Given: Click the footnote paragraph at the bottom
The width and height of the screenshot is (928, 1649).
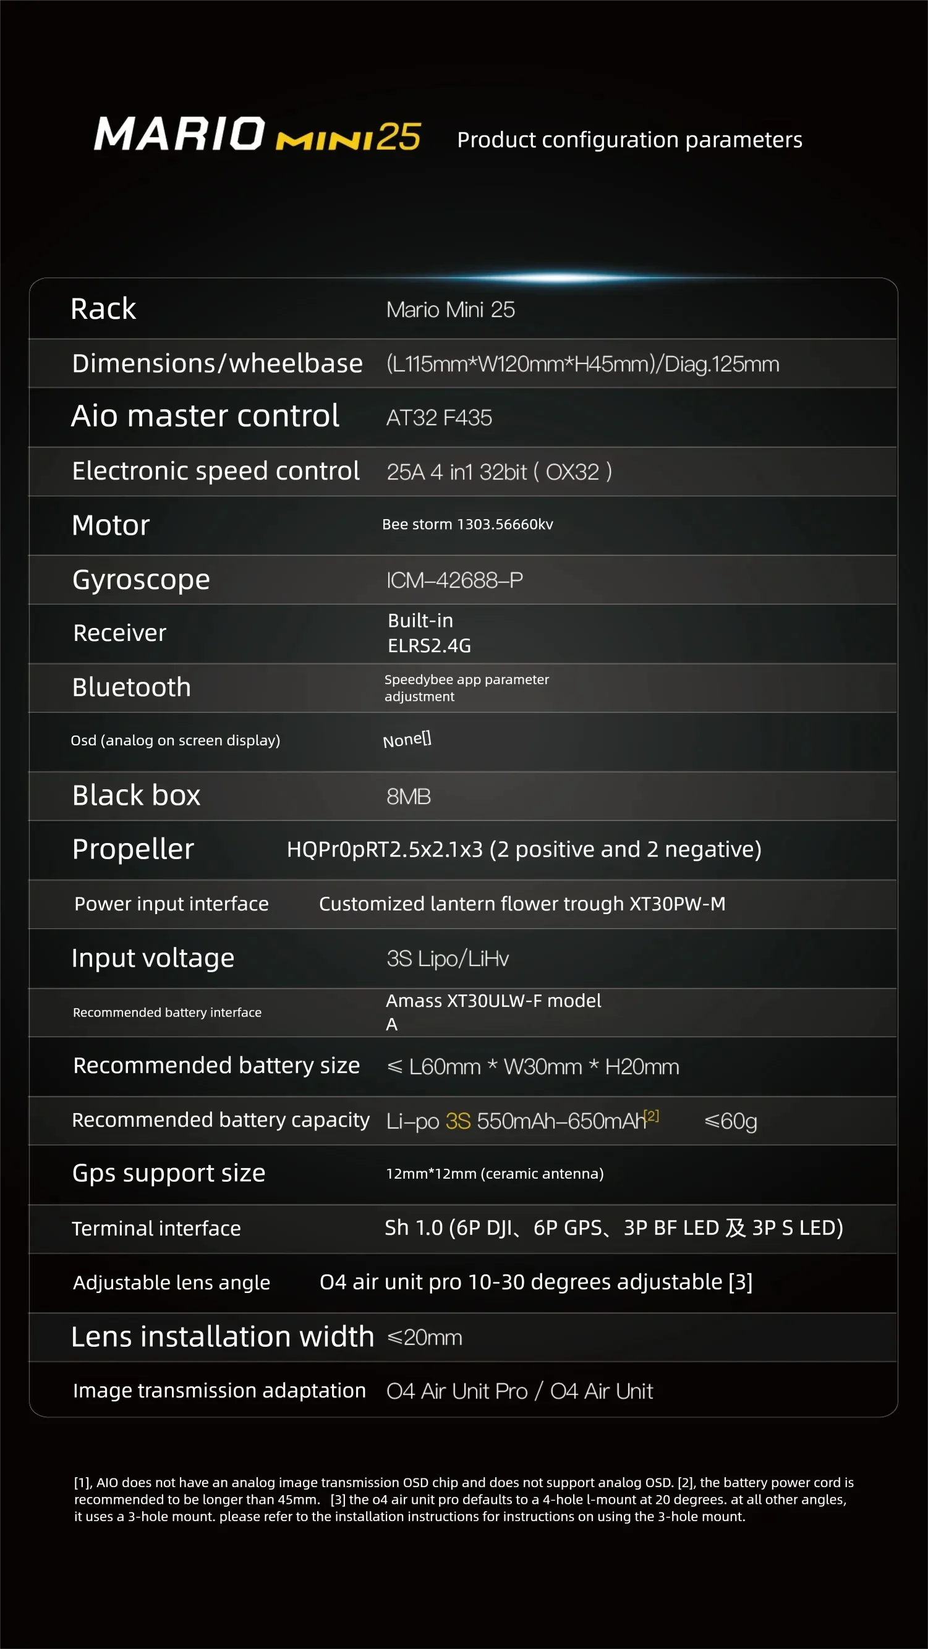Looking at the screenshot, I should 464,1499.
